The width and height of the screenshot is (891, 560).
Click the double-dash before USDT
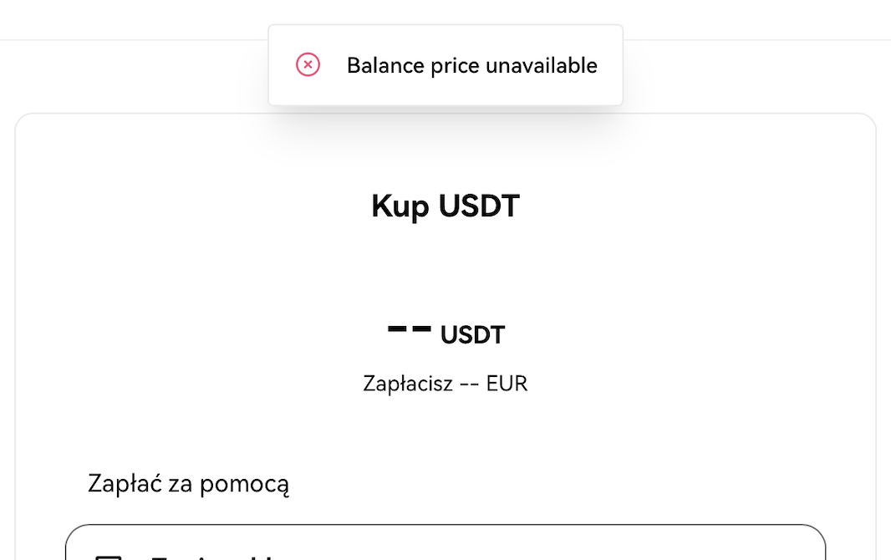409,328
